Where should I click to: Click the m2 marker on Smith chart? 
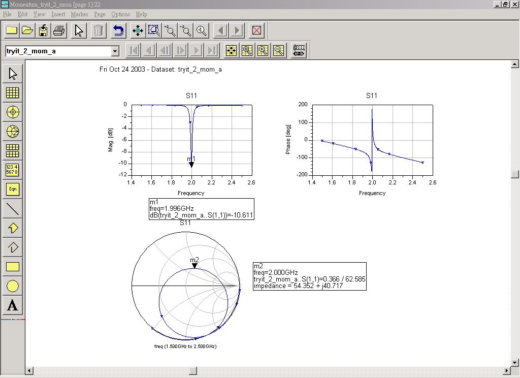[x=194, y=266]
